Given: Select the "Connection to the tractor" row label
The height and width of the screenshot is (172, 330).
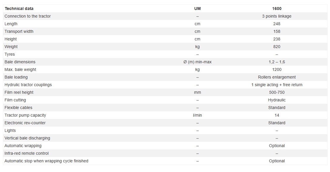Looking at the screenshot, I should tap(27, 16).
